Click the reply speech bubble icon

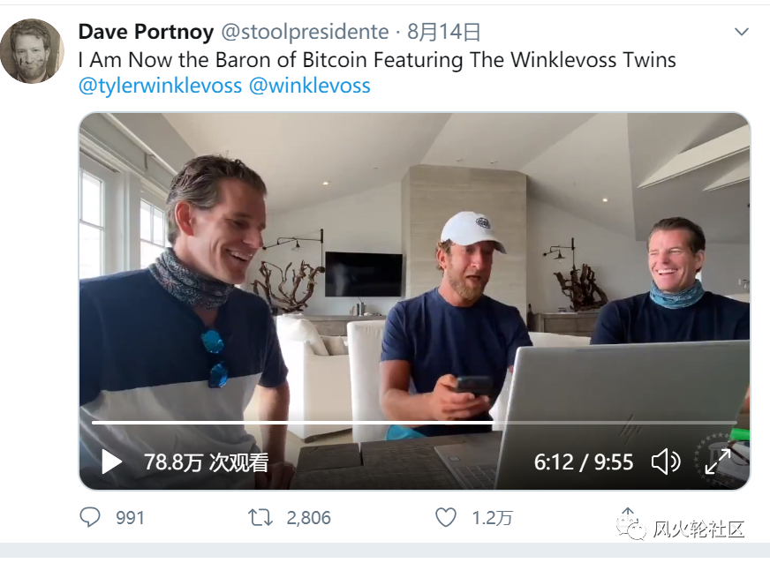(90, 517)
